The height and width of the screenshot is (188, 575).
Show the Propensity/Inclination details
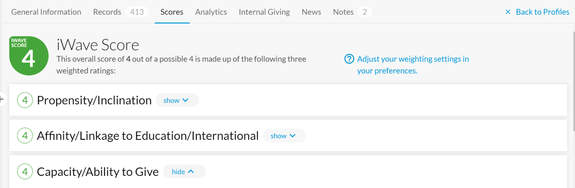[x=177, y=100]
